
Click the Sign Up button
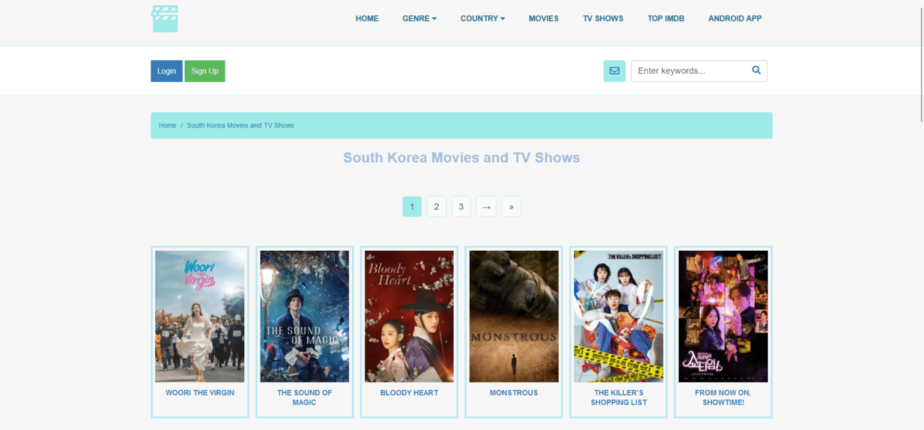pos(205,71)
